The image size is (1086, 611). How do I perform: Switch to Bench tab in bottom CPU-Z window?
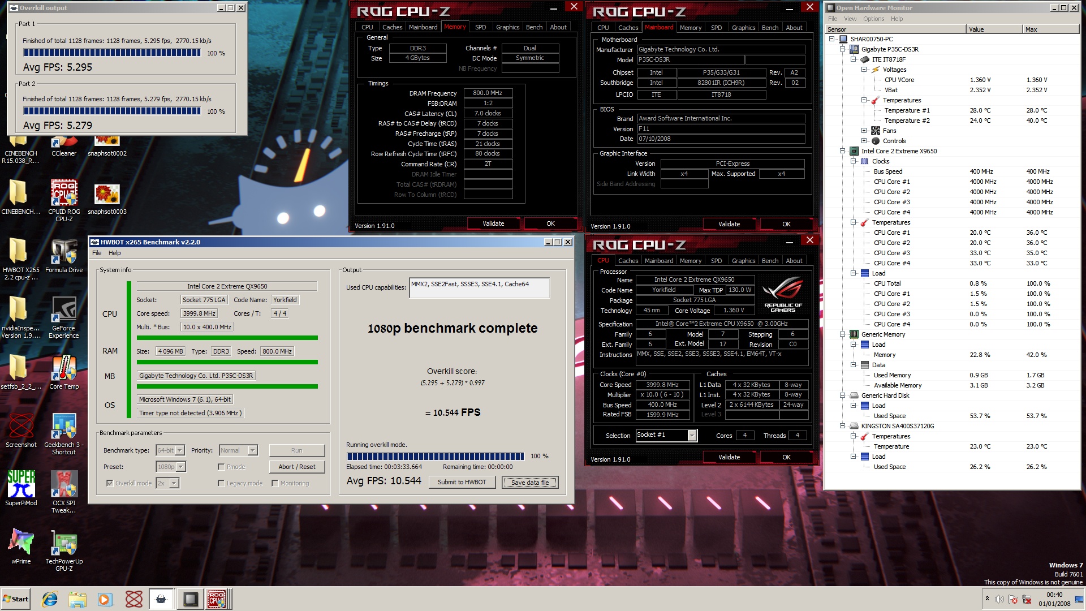tap(770, 261)
